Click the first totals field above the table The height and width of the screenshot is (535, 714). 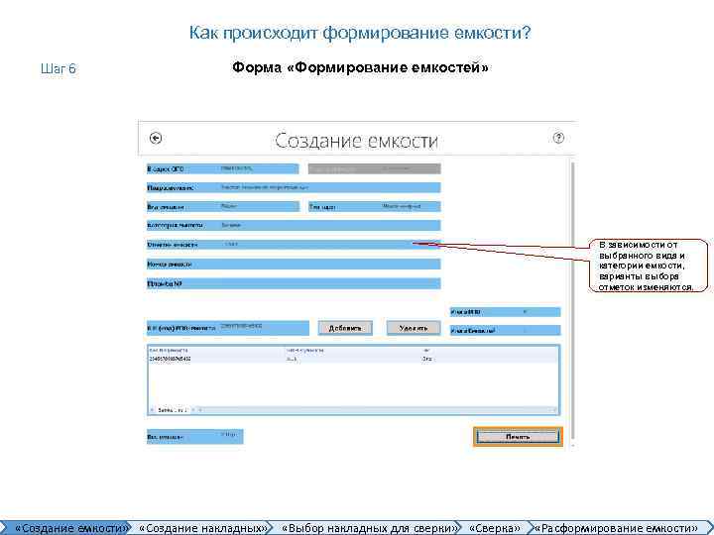pyautogui.click(x=506, y=312)
